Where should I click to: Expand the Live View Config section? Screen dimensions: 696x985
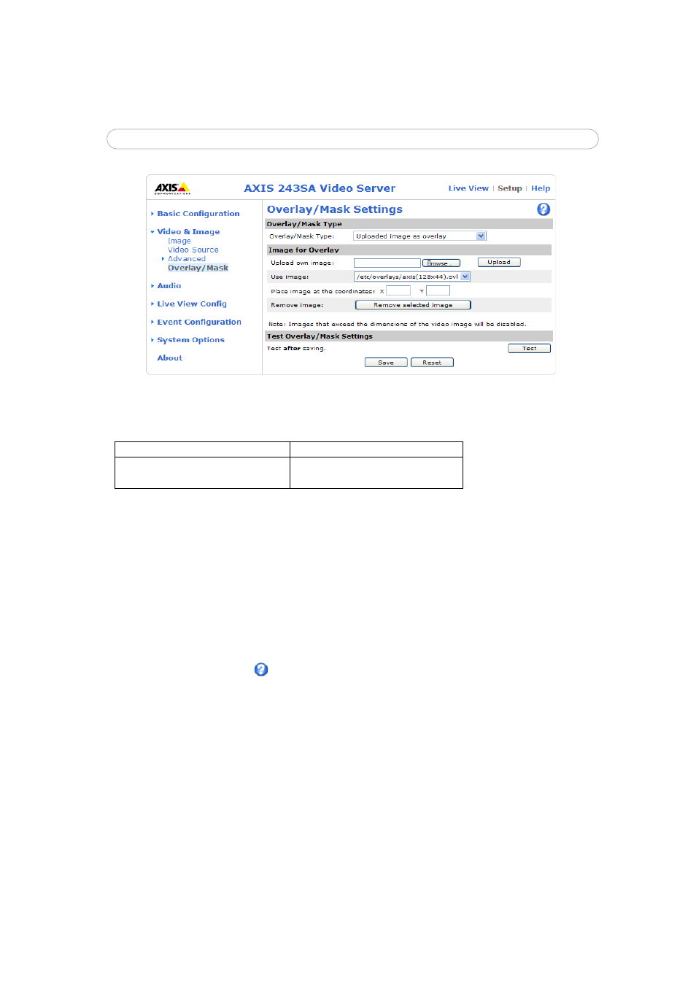pos(192,304)
